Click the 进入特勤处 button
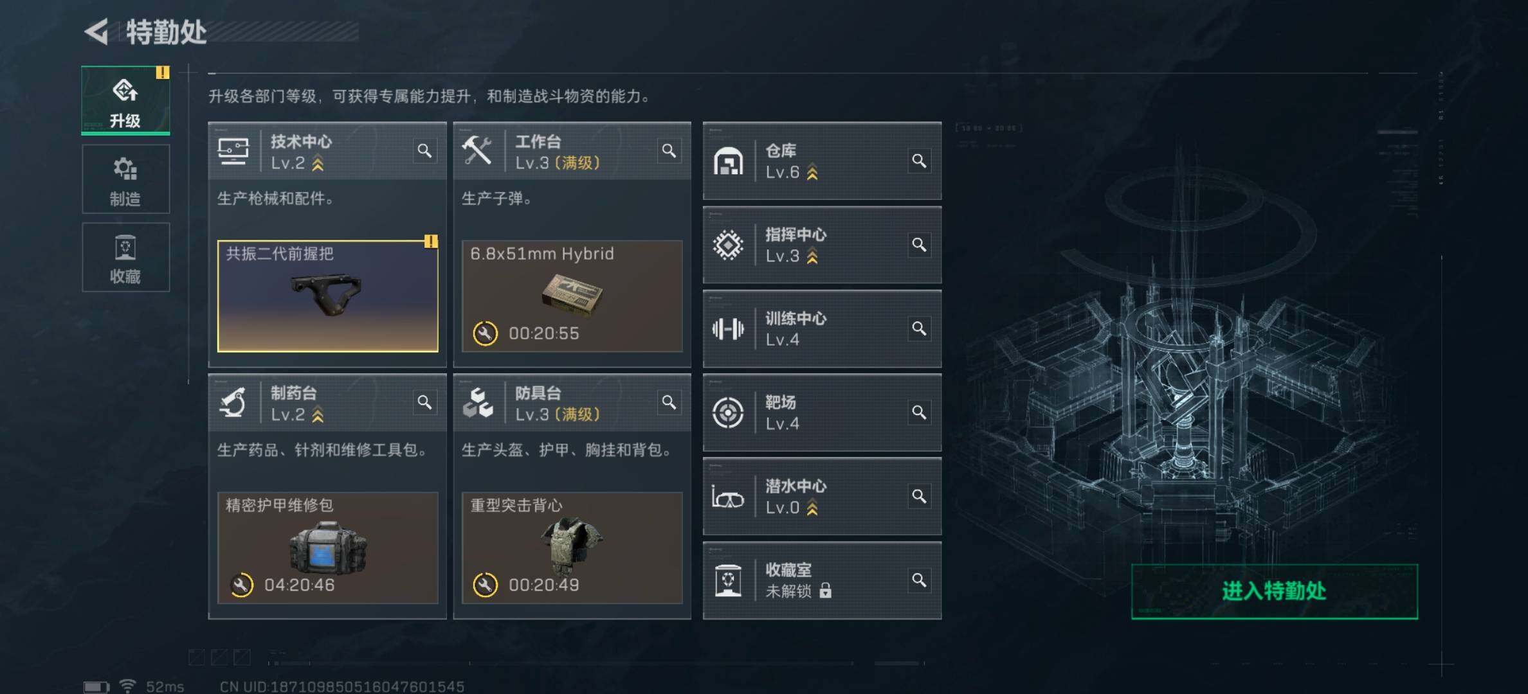The image size is (1528, 694). click(x=1274, y=591)
